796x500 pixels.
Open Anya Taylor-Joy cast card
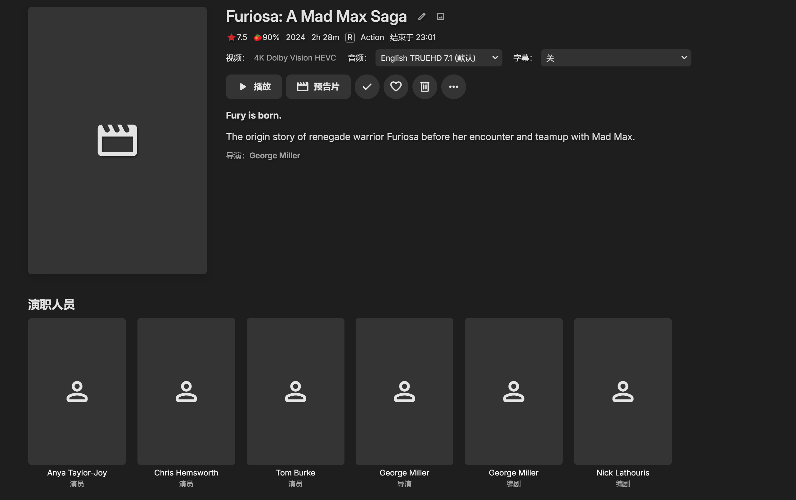(77, 391)
